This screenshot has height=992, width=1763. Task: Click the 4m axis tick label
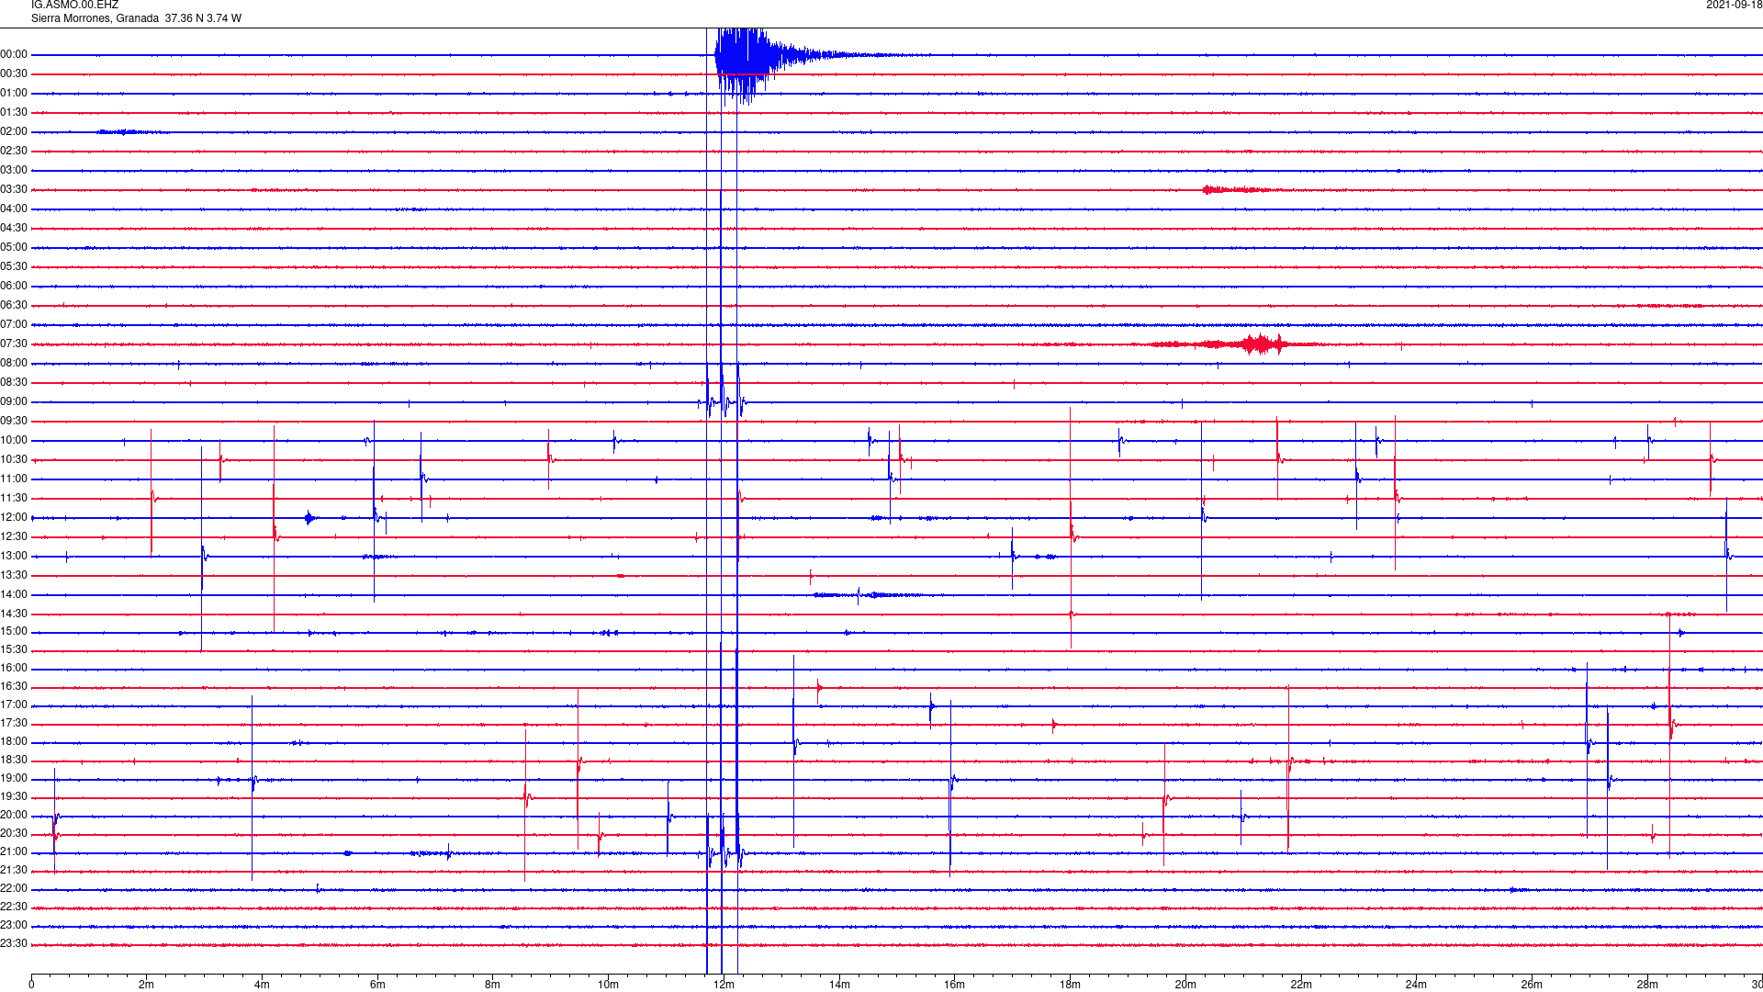coord(262,985)
